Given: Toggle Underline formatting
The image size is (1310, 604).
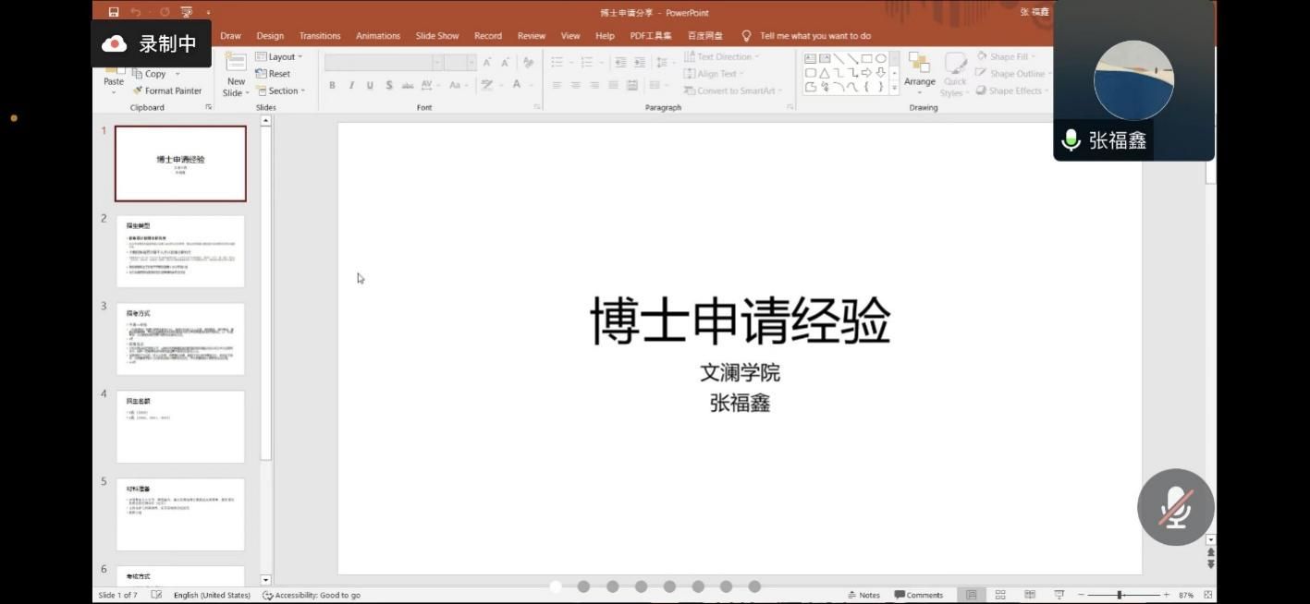Looking at the screenshot, I should coord(370,85).
